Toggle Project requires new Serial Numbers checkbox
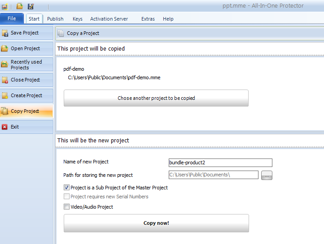The image size is (324, 244). pos(67,197)
